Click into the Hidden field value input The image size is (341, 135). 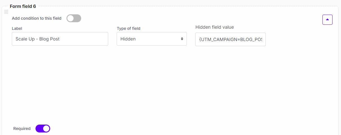230,39
